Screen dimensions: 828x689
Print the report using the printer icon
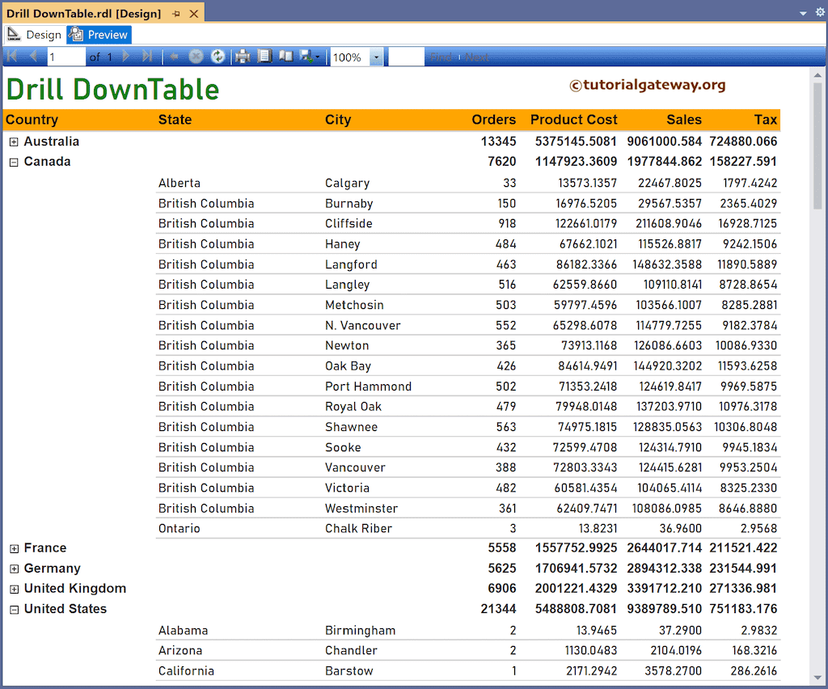(243, 57)
